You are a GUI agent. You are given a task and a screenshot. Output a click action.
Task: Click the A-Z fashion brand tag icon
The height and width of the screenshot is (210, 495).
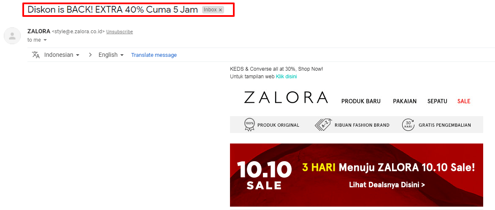(323, 125)
